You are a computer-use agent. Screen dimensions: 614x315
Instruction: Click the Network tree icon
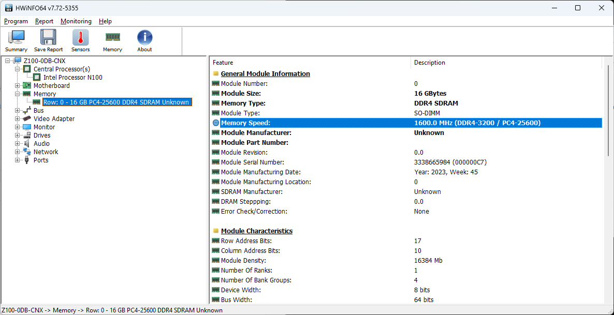[27, 152]
